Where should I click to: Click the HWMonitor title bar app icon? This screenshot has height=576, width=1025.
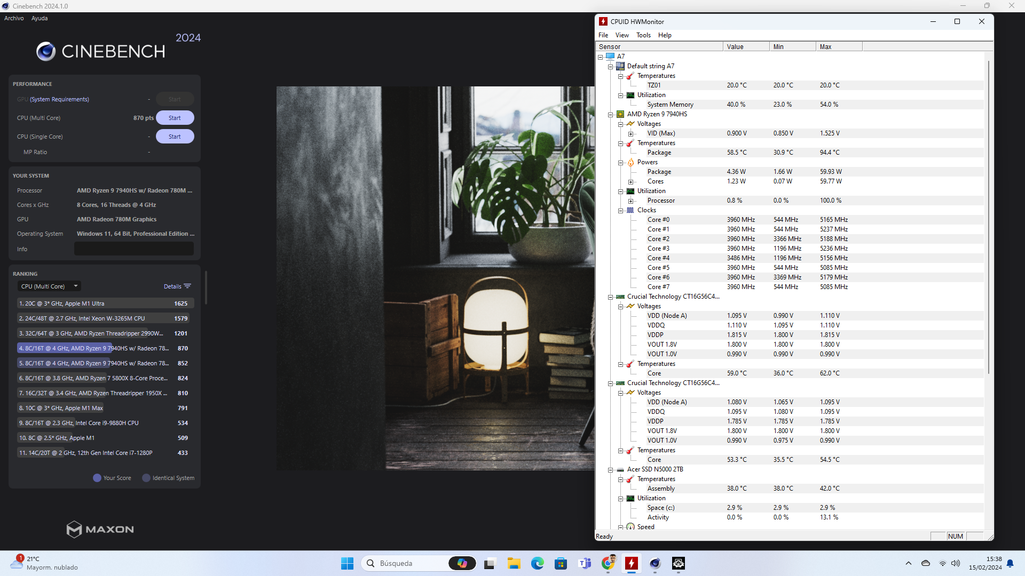point(603,21)
